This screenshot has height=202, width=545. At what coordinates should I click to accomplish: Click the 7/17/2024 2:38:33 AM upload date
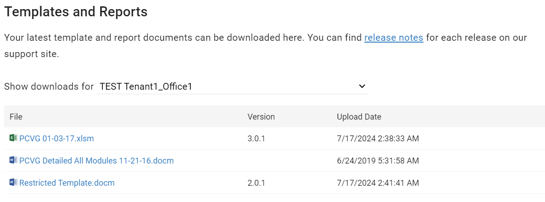[378, 139]
